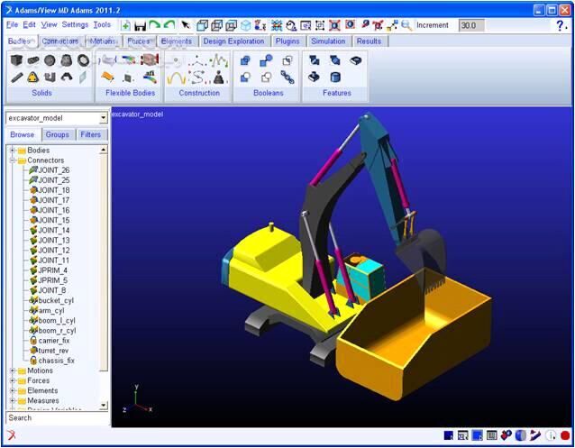Select the arrow pointer tool
The width and height of the screenshot is (575, 448).
tap(186, 25)
